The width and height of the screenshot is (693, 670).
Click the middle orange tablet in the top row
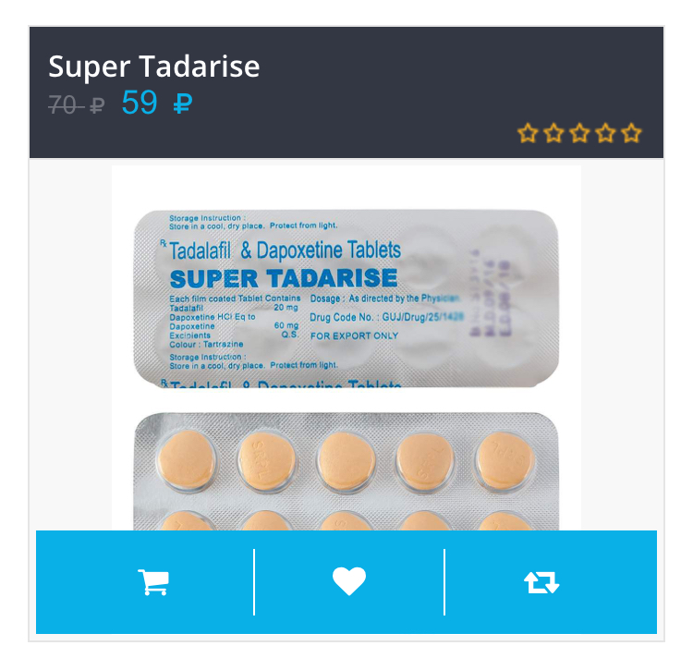346,460
